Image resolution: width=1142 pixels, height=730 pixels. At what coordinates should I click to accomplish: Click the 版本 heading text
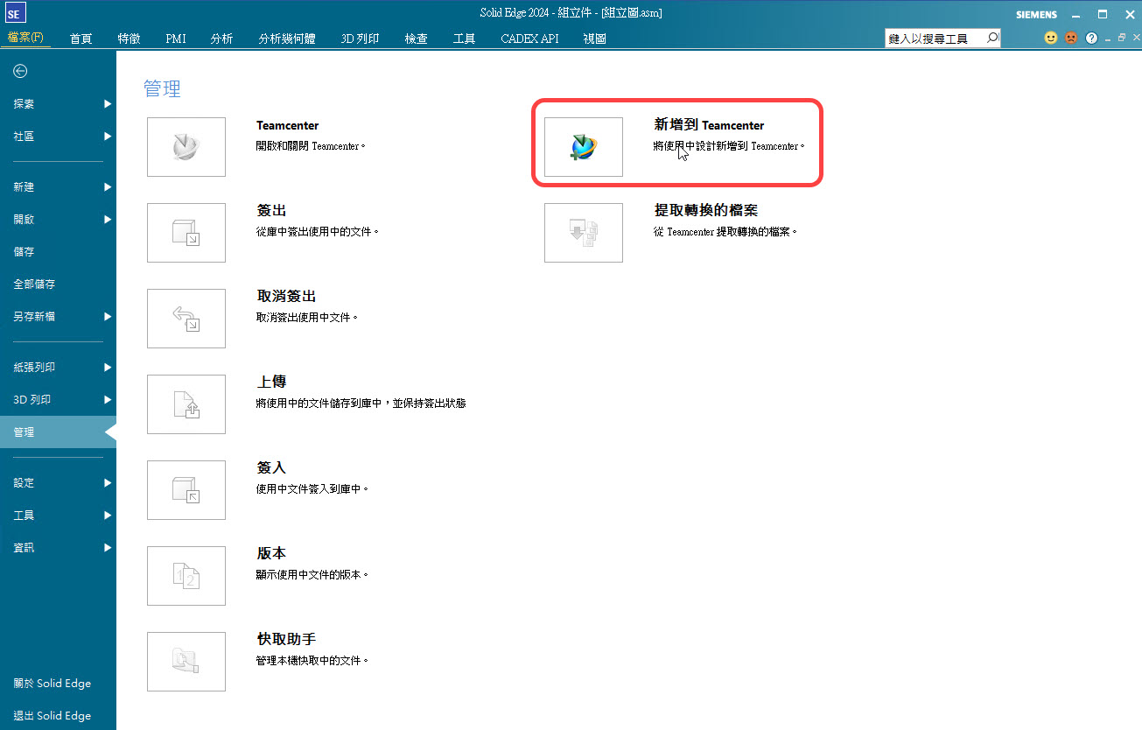271,554
